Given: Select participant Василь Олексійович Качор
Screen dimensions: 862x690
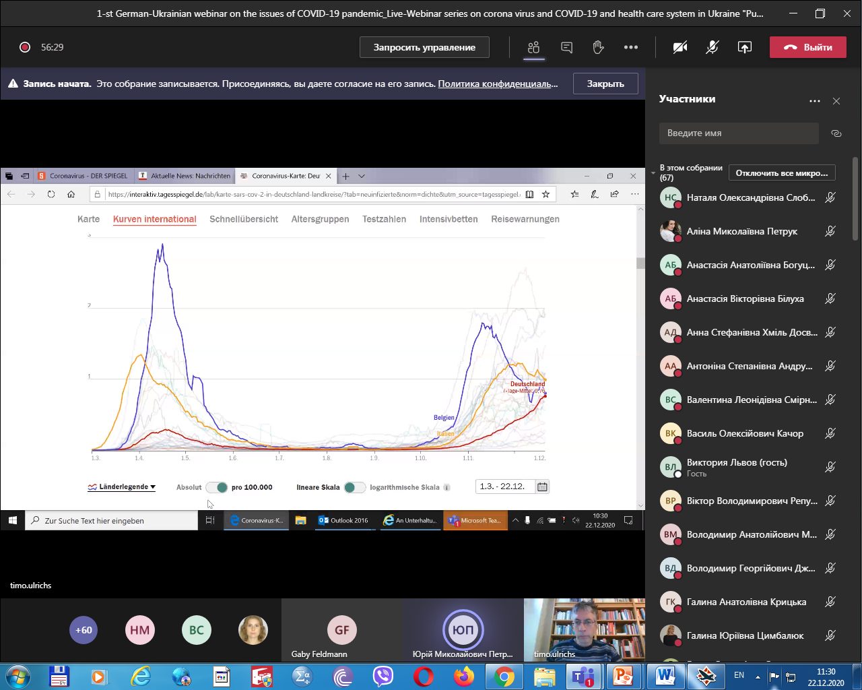Looking at the screenshot, I should click(745, 433).
